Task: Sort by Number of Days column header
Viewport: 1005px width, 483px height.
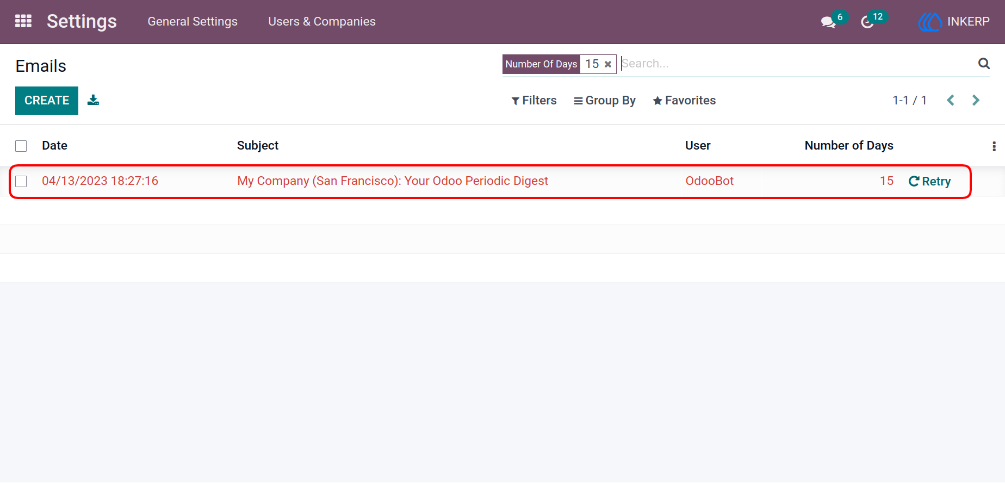Action: (849, 146)
